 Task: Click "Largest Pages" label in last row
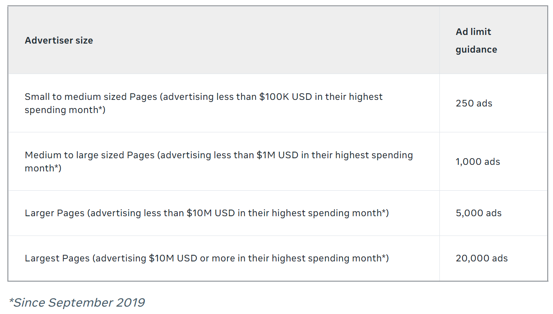click(57, 258)
